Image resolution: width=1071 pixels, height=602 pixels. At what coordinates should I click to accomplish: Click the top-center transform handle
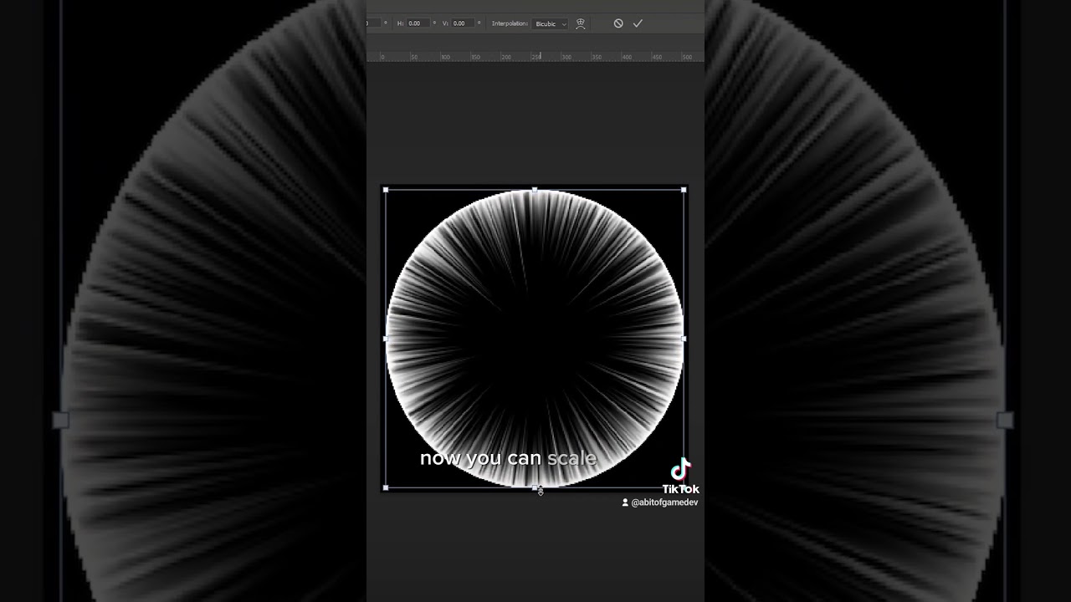[x=535, y=190]
